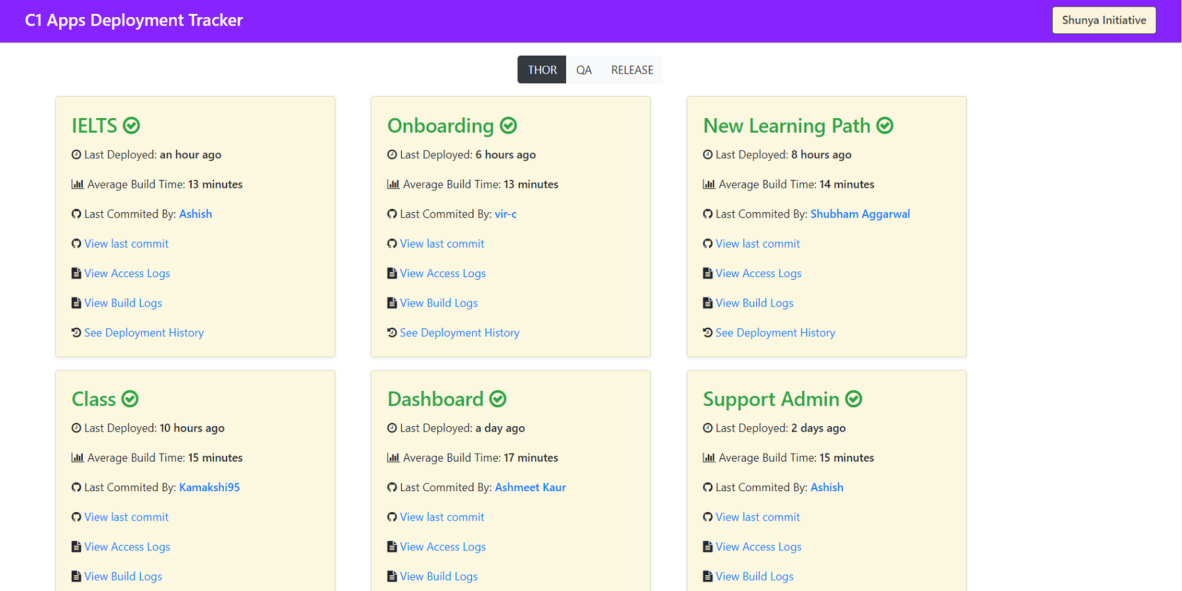Click the history icon in Onboarding card

tap(392, 333)
